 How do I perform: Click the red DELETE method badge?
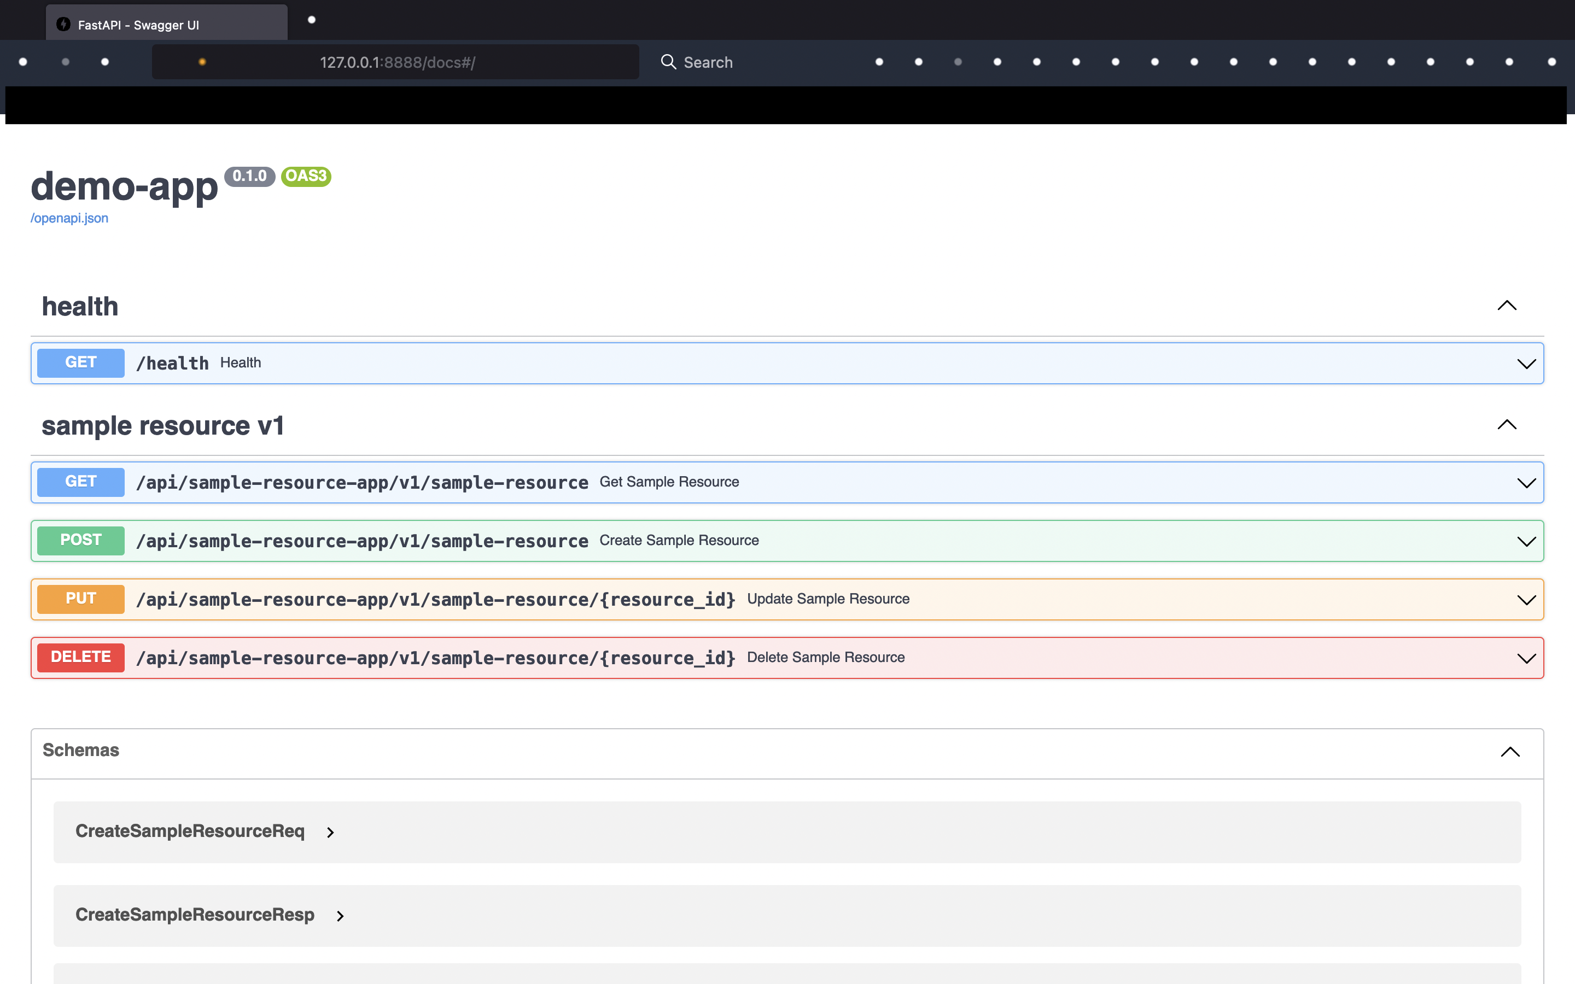81,657
